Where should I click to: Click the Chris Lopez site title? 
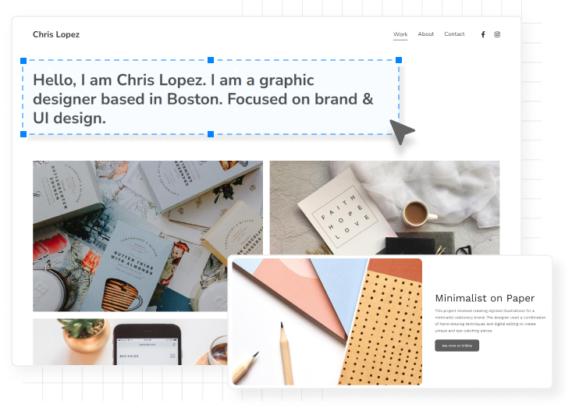pyautogui.click(x=56, y=34)
